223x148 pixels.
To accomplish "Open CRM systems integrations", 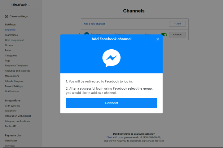I will (x=12, y=106).
